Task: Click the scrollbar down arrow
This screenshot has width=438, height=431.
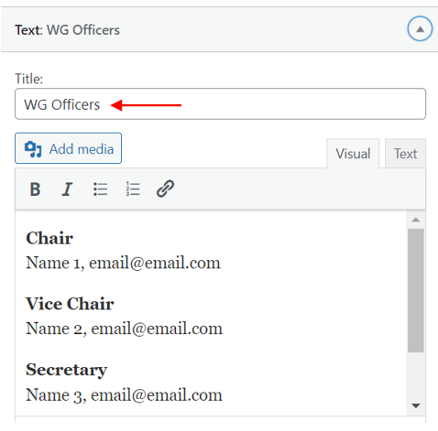Action: (416, 405)
